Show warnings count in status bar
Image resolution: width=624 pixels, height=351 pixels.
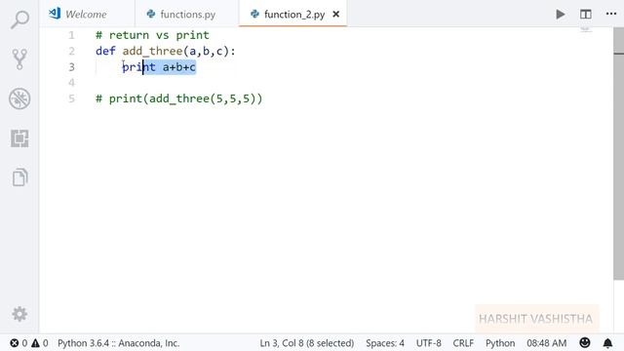point(40,343)
